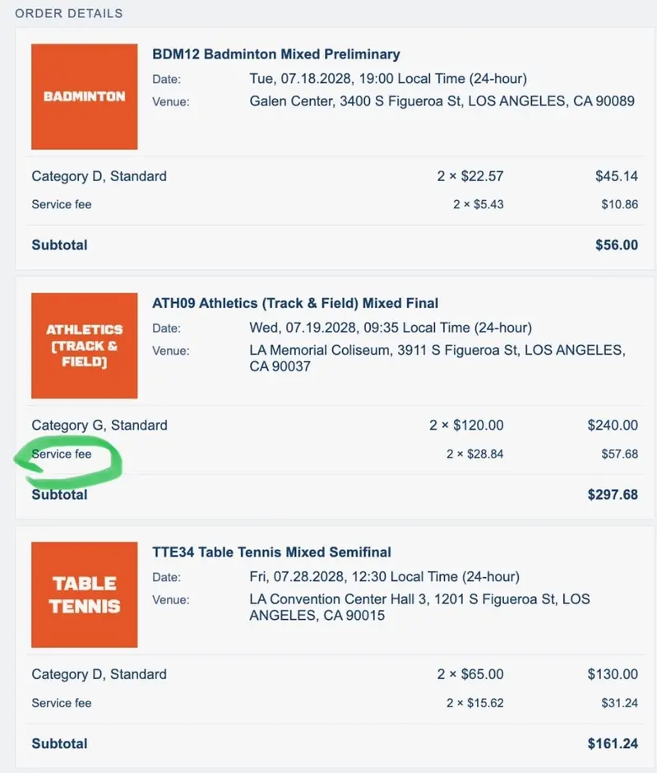Click the Galen Center venue address
The height and width of the screenshot is (773, 657).
click(442, 101)
